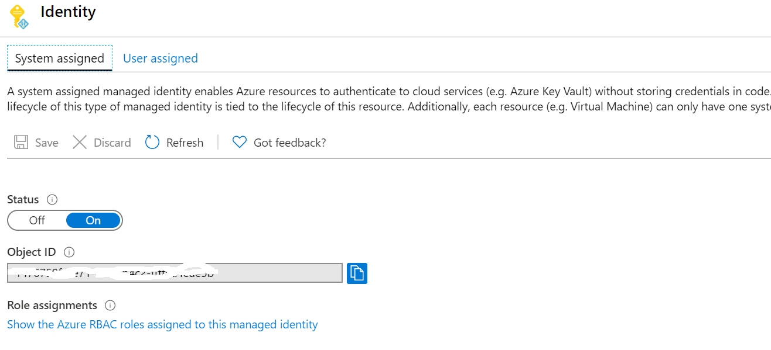Open the Role assignments info tooltip icon
This screenshot has height=350, width=771.
coord(110,305)
